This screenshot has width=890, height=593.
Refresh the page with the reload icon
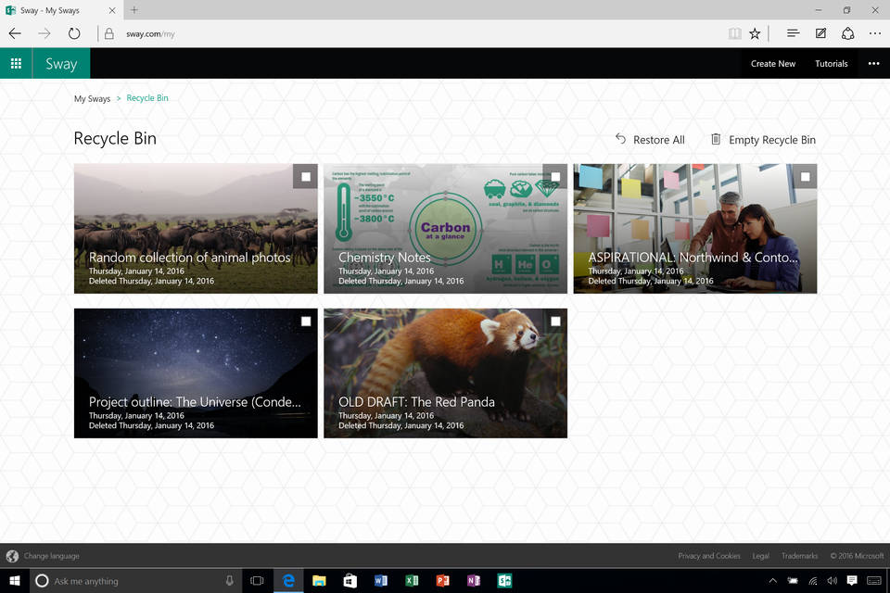pos(74,33)
